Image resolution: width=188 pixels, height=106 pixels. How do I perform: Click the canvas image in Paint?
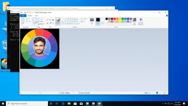tap(40, 49)
